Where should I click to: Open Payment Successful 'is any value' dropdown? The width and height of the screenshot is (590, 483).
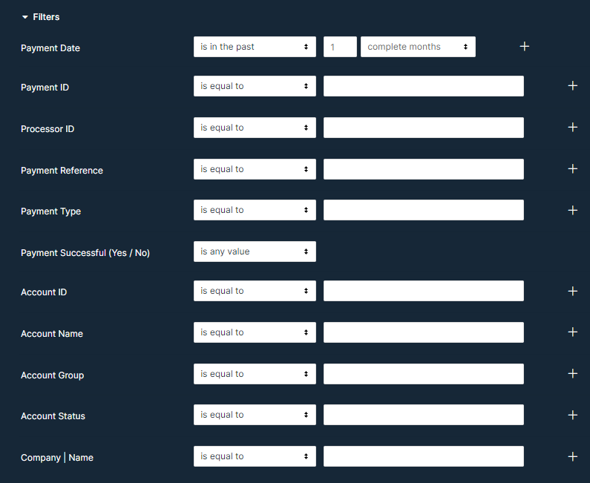click(255, 252)
